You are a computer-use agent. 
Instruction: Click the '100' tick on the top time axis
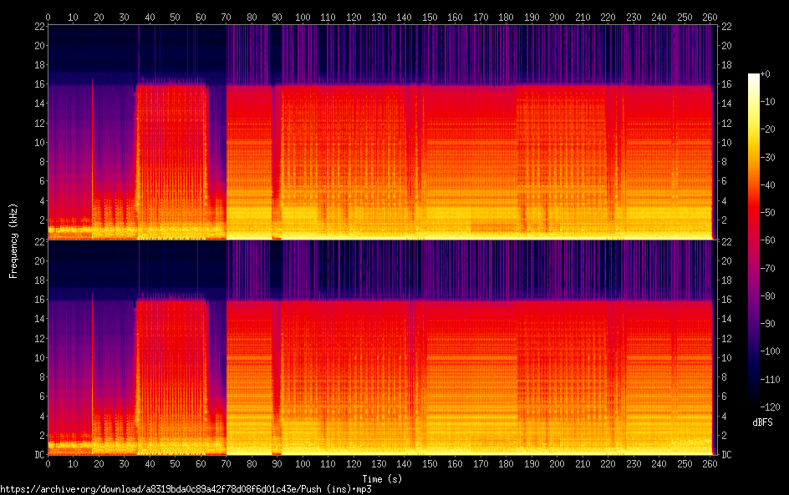click(302, 17)
